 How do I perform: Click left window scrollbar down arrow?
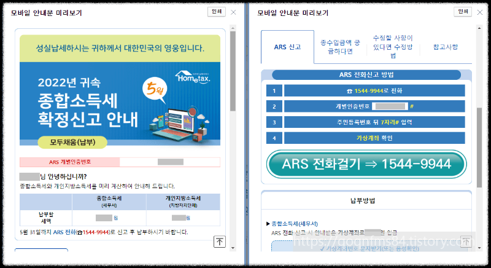coord(233,248)
